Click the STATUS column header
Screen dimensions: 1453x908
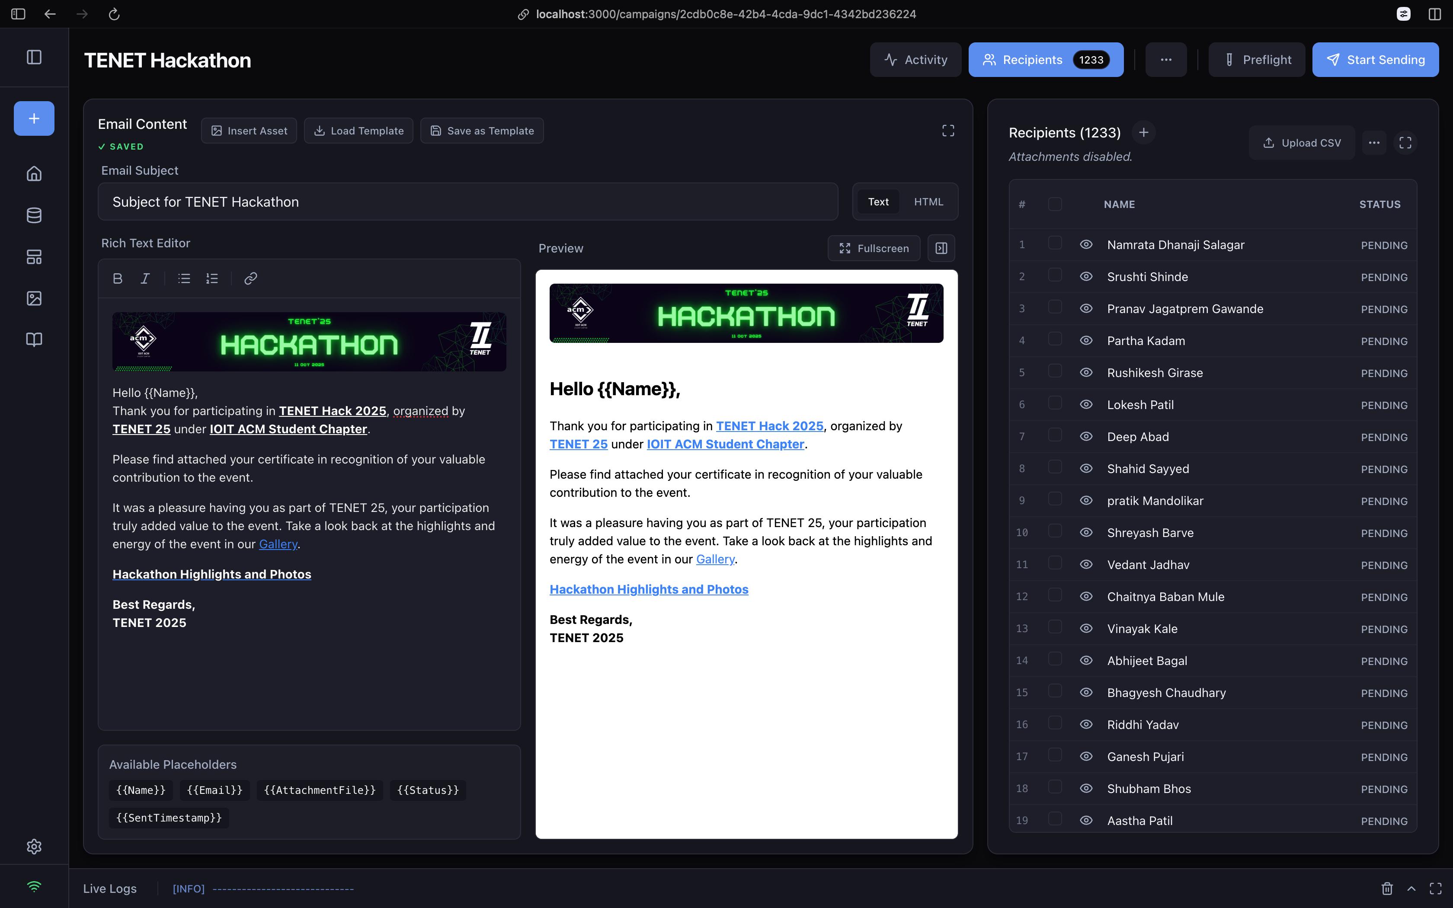(1380, 204)
